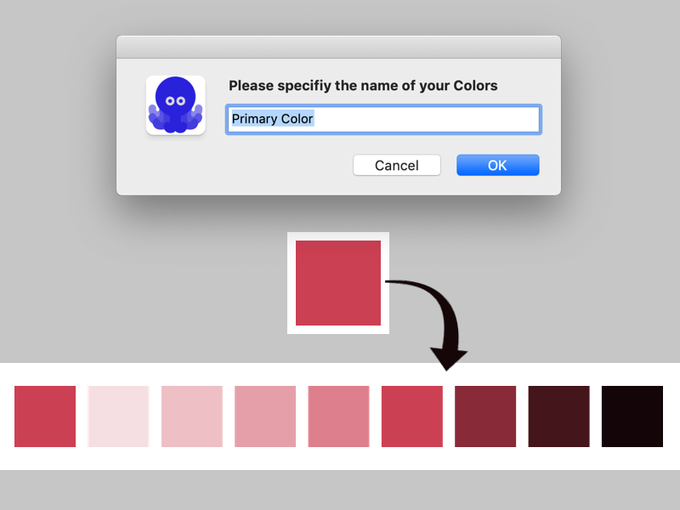
Task: Click the bright red swatch under the arrow
Action: point(411,416)
